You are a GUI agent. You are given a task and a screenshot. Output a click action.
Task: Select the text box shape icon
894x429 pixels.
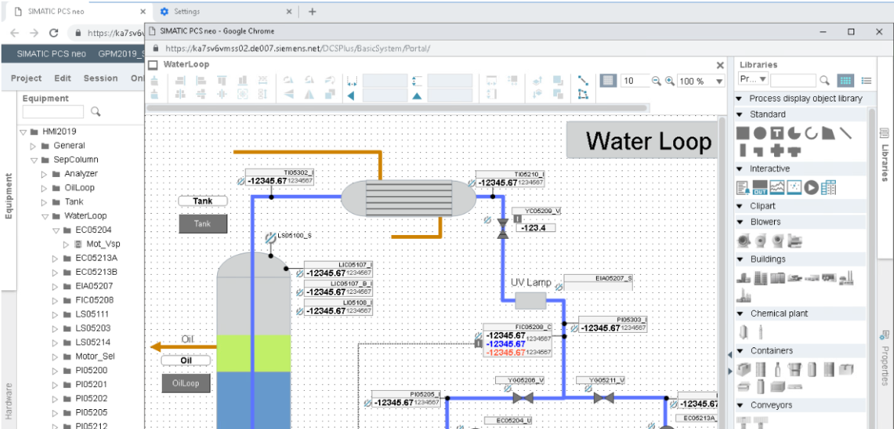pyautogui.click(x=776, y=133)
